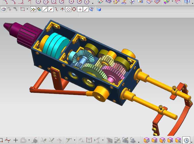This screenshot has width=194, height=144.
Task: Click the assembly cube with small box icon
Action: pos(178,140)
